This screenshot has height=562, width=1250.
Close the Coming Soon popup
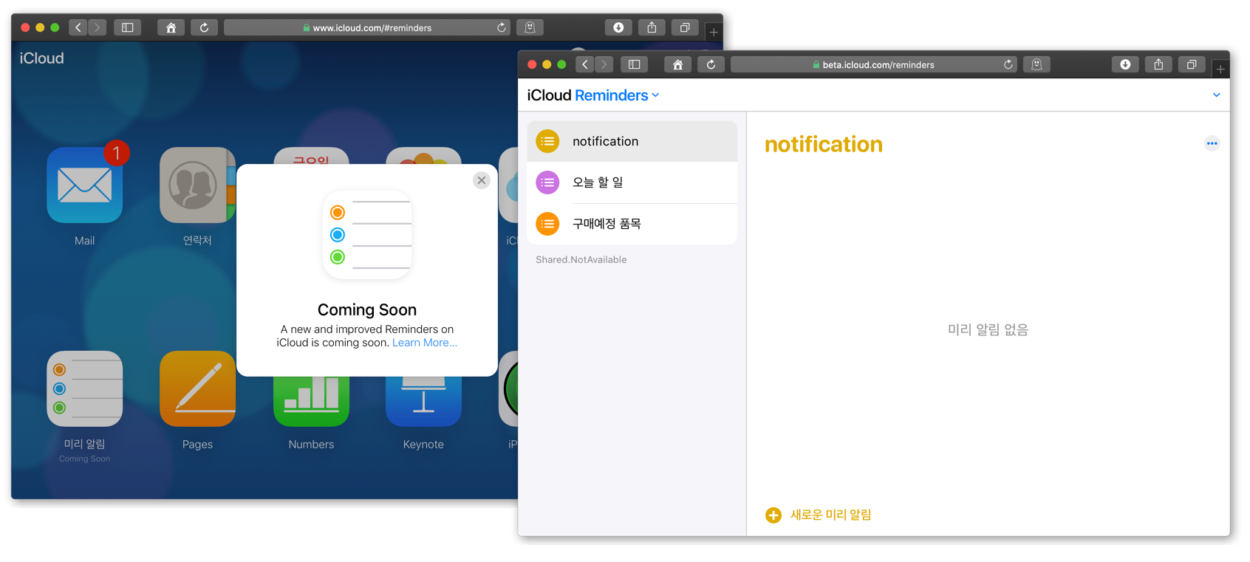tap(482, 180)
